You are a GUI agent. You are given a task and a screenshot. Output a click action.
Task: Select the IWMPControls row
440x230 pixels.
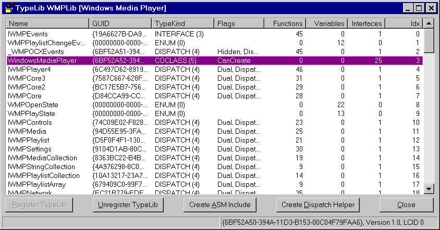coord(214,122)
